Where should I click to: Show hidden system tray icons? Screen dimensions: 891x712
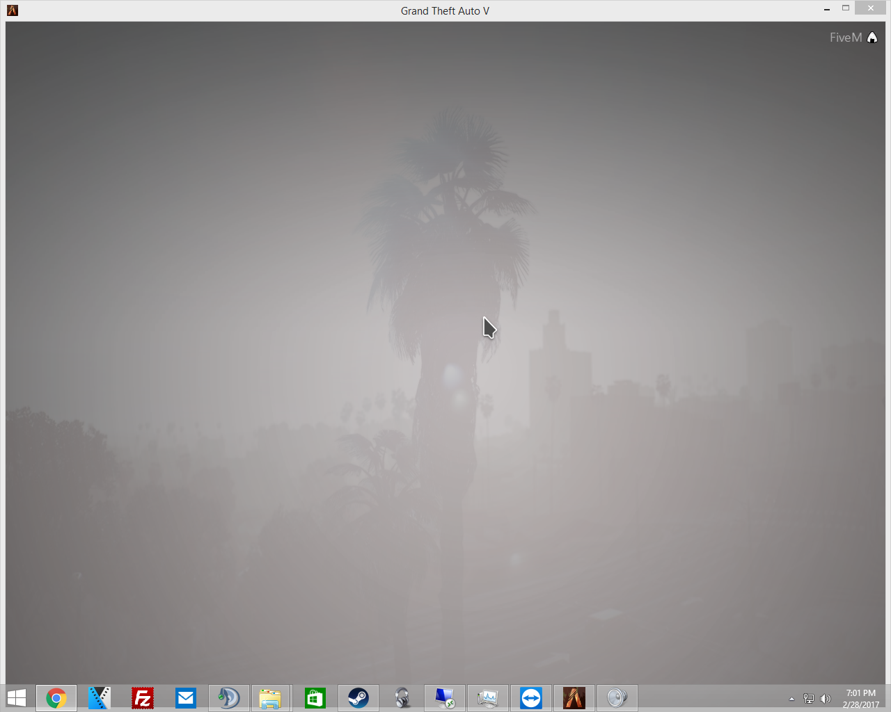pyautogui.click(x=791, y=699)
